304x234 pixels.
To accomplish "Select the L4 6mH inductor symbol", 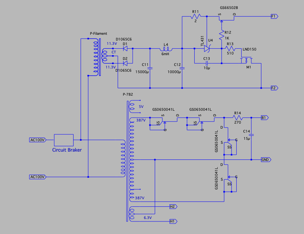I will pos(165,49).
